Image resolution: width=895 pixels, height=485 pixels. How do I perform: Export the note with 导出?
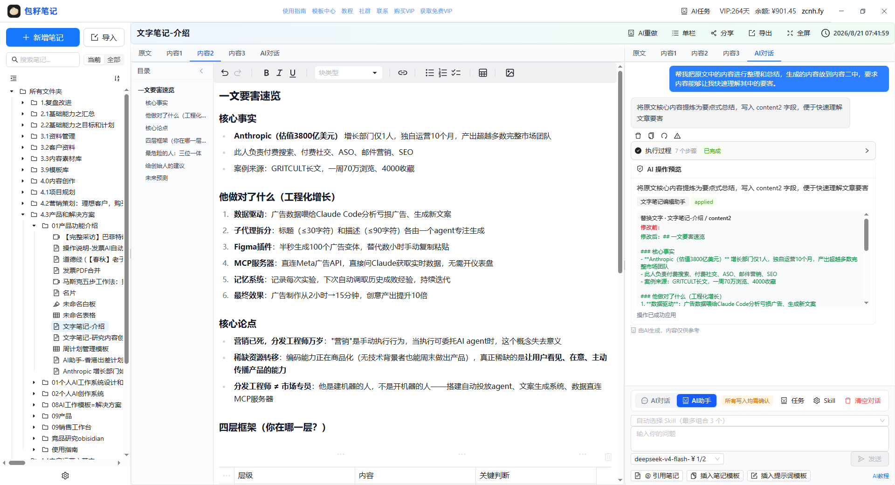tap(760, 33)
